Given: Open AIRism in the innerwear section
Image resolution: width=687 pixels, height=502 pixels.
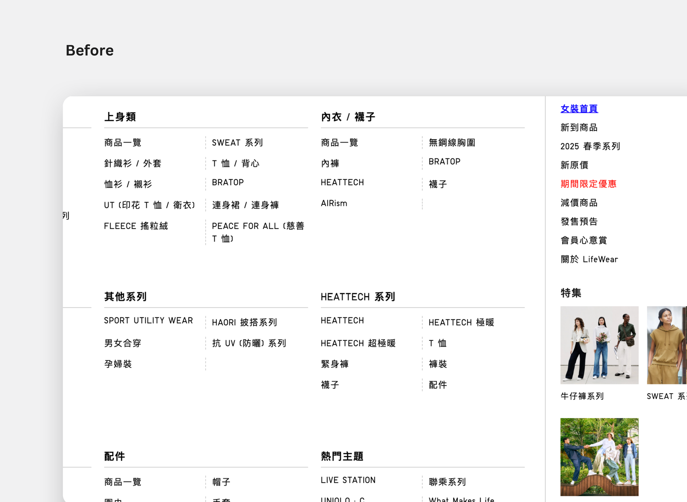Looking at the screenshot, I should coord(334,203).
